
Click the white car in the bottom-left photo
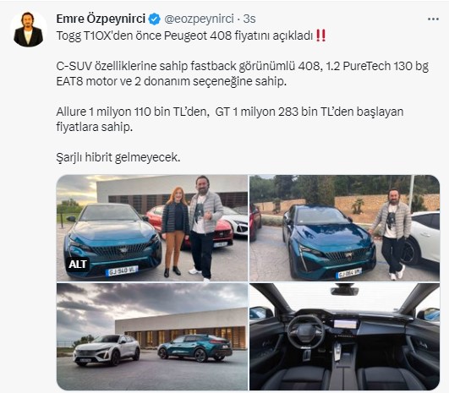pyautogui.click(x=107, y=351)
